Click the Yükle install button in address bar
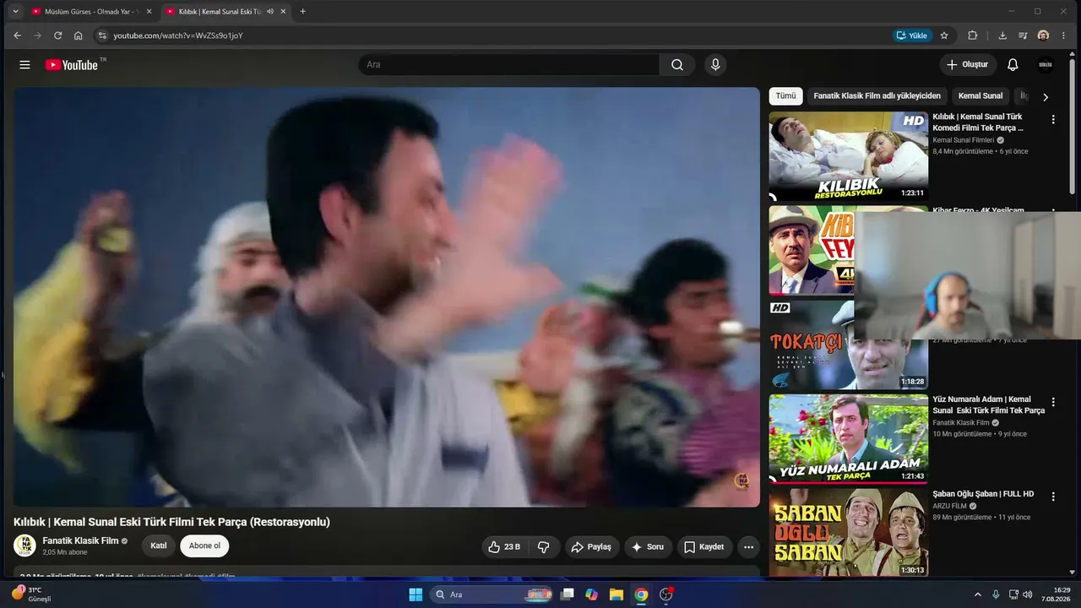 (x=912, y=35)
